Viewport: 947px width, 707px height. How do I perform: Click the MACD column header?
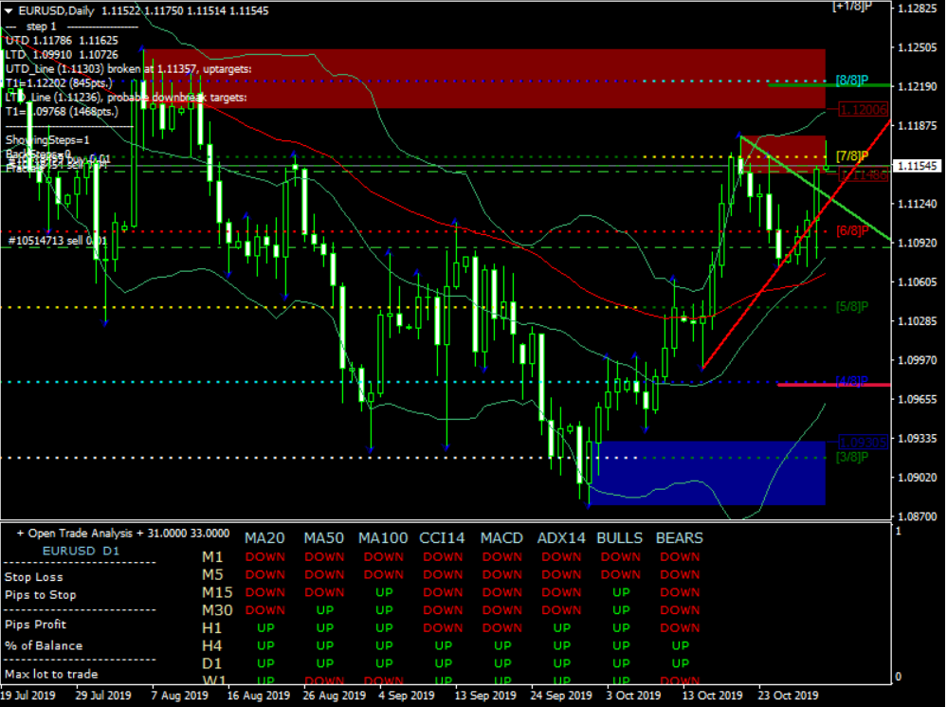501,538
